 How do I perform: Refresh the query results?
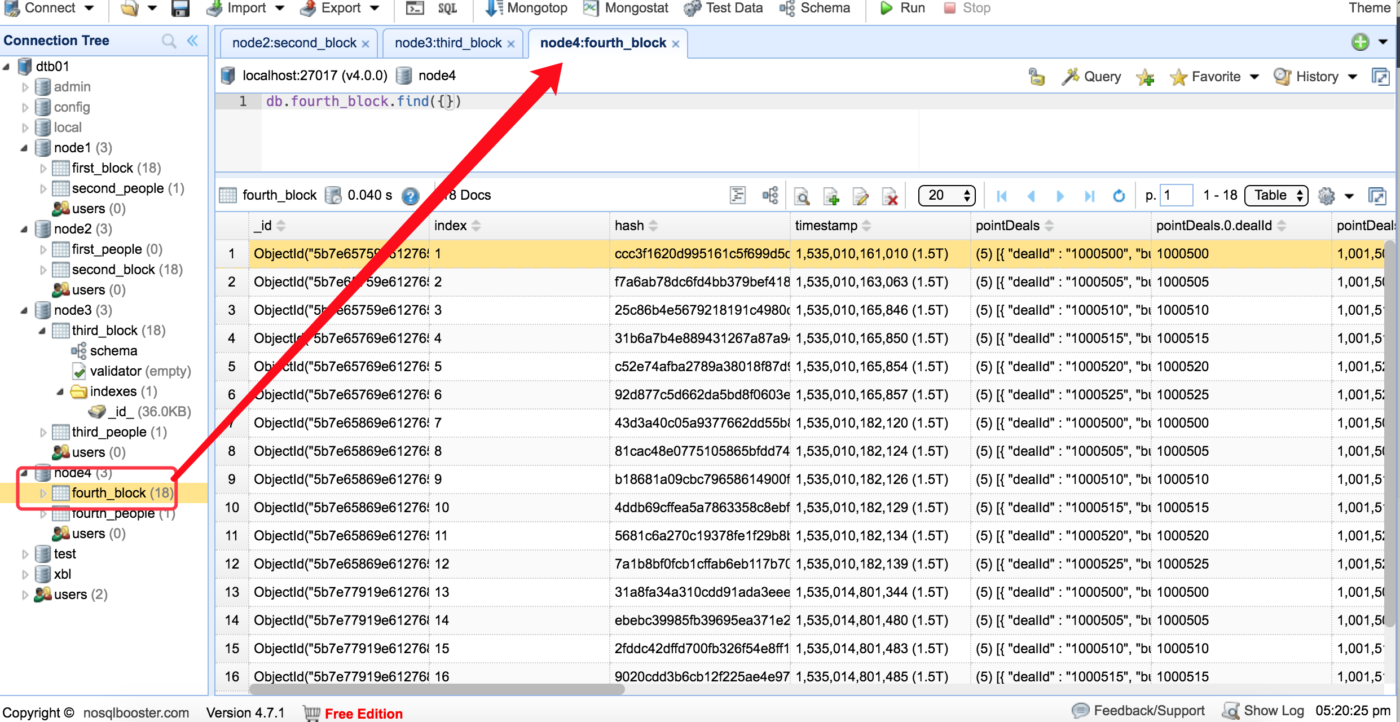1119,196
